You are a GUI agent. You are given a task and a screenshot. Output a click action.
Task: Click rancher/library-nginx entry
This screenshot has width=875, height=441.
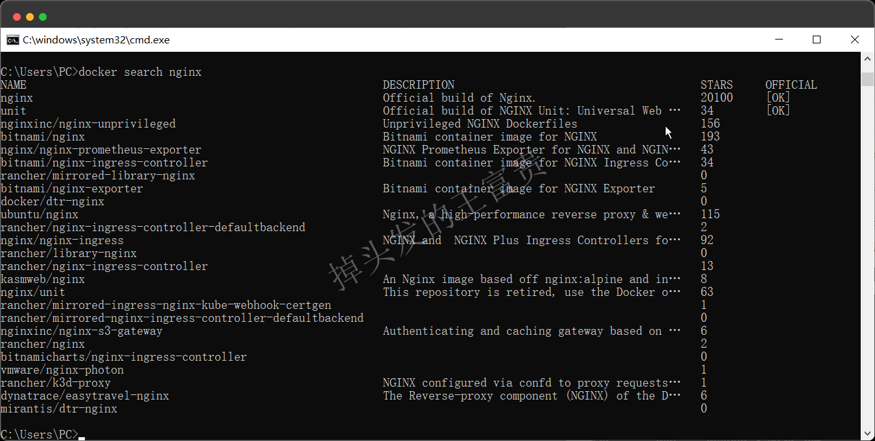tap(69, 253)
